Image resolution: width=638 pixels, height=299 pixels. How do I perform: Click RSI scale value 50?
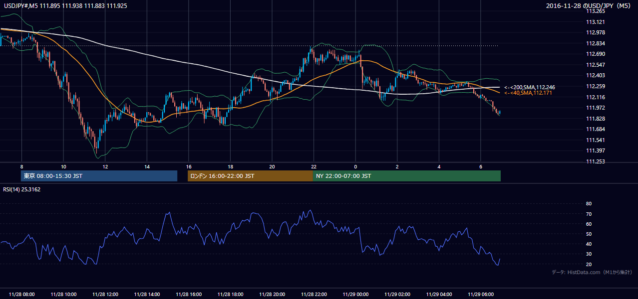(589, 234)
